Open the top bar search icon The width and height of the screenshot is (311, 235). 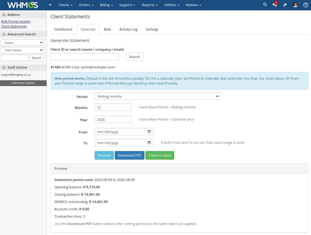265,5
